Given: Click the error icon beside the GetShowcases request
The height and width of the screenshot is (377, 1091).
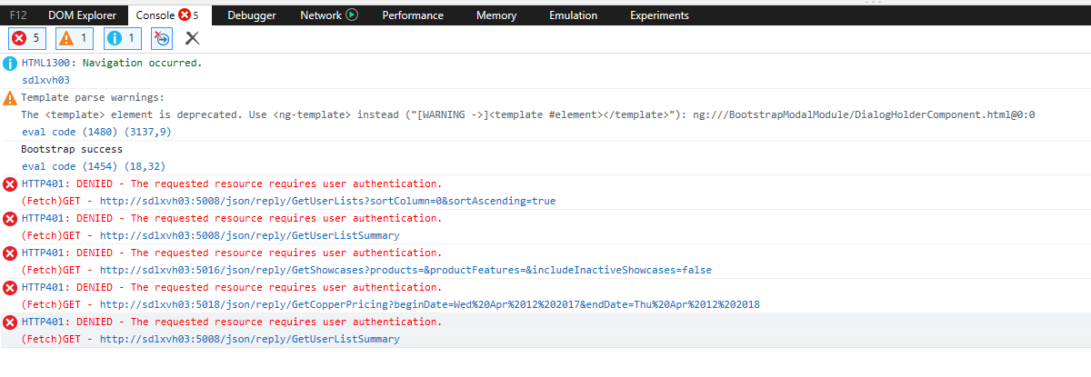Looking at the screenshot, I should click(x=10, y=253).
